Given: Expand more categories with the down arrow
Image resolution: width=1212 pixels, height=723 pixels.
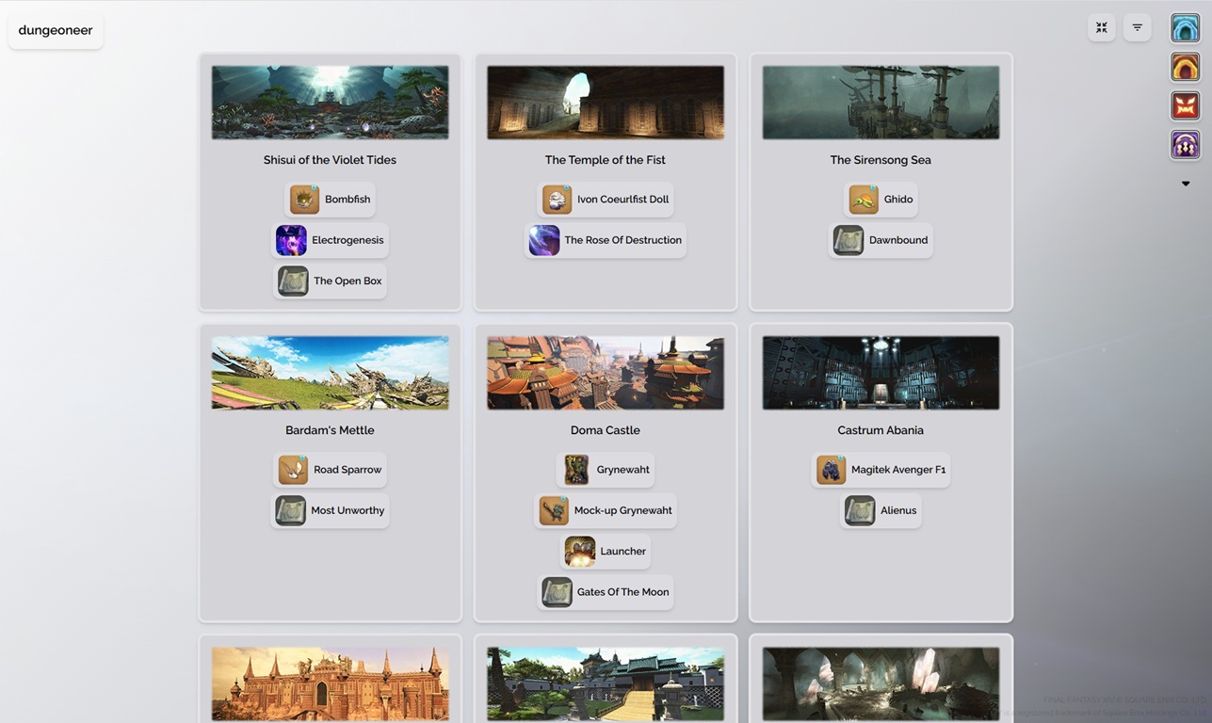Looking at the screenshot, I should point(1186,184).
